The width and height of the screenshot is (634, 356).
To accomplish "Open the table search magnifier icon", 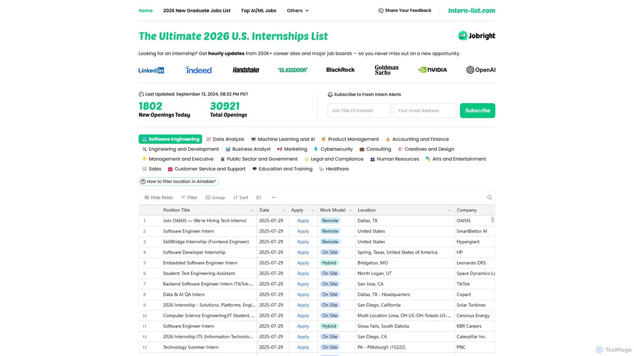I will (x=489, y=197).
